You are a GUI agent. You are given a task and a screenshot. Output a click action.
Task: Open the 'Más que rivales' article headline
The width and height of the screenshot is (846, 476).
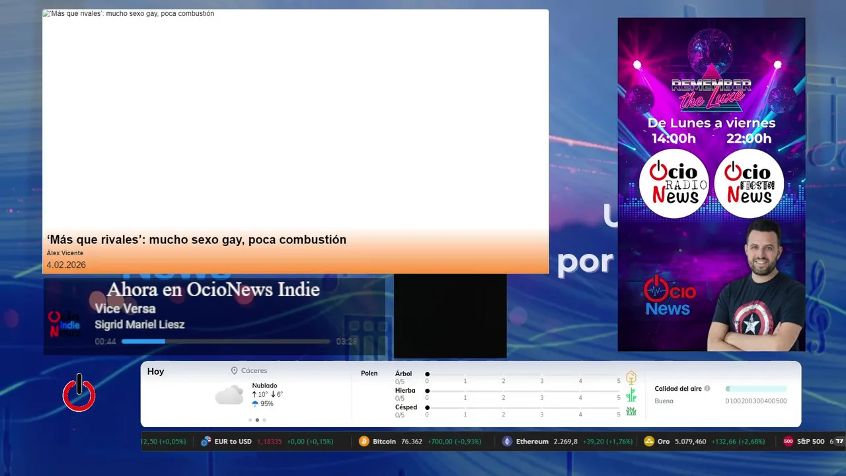pos(196,239)
